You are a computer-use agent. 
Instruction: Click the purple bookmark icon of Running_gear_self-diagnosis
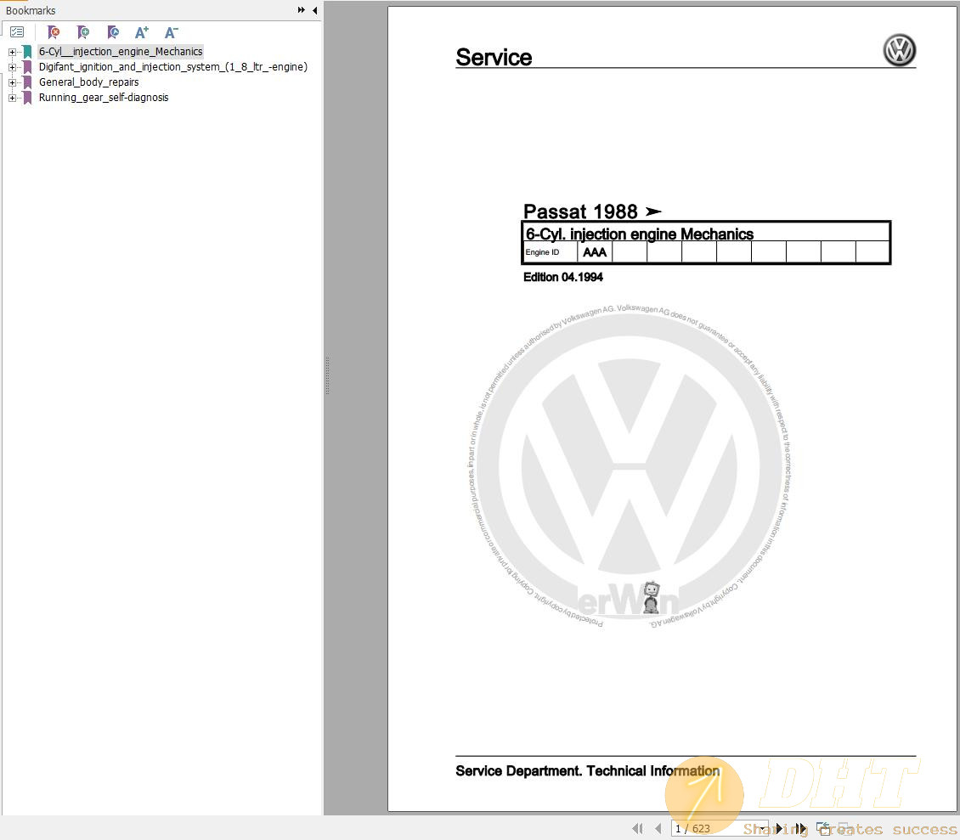click(x=27, y=98)
